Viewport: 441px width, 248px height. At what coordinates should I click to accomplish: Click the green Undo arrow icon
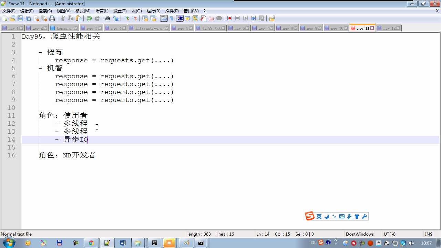[89, 18]
